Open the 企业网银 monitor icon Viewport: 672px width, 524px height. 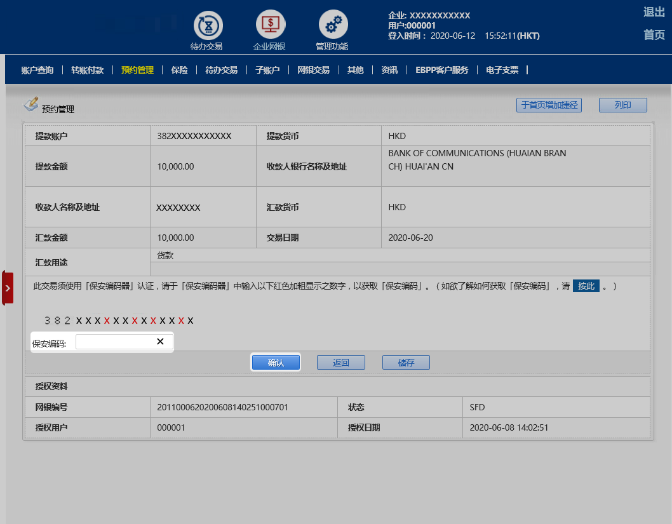[x=271, y=25]
